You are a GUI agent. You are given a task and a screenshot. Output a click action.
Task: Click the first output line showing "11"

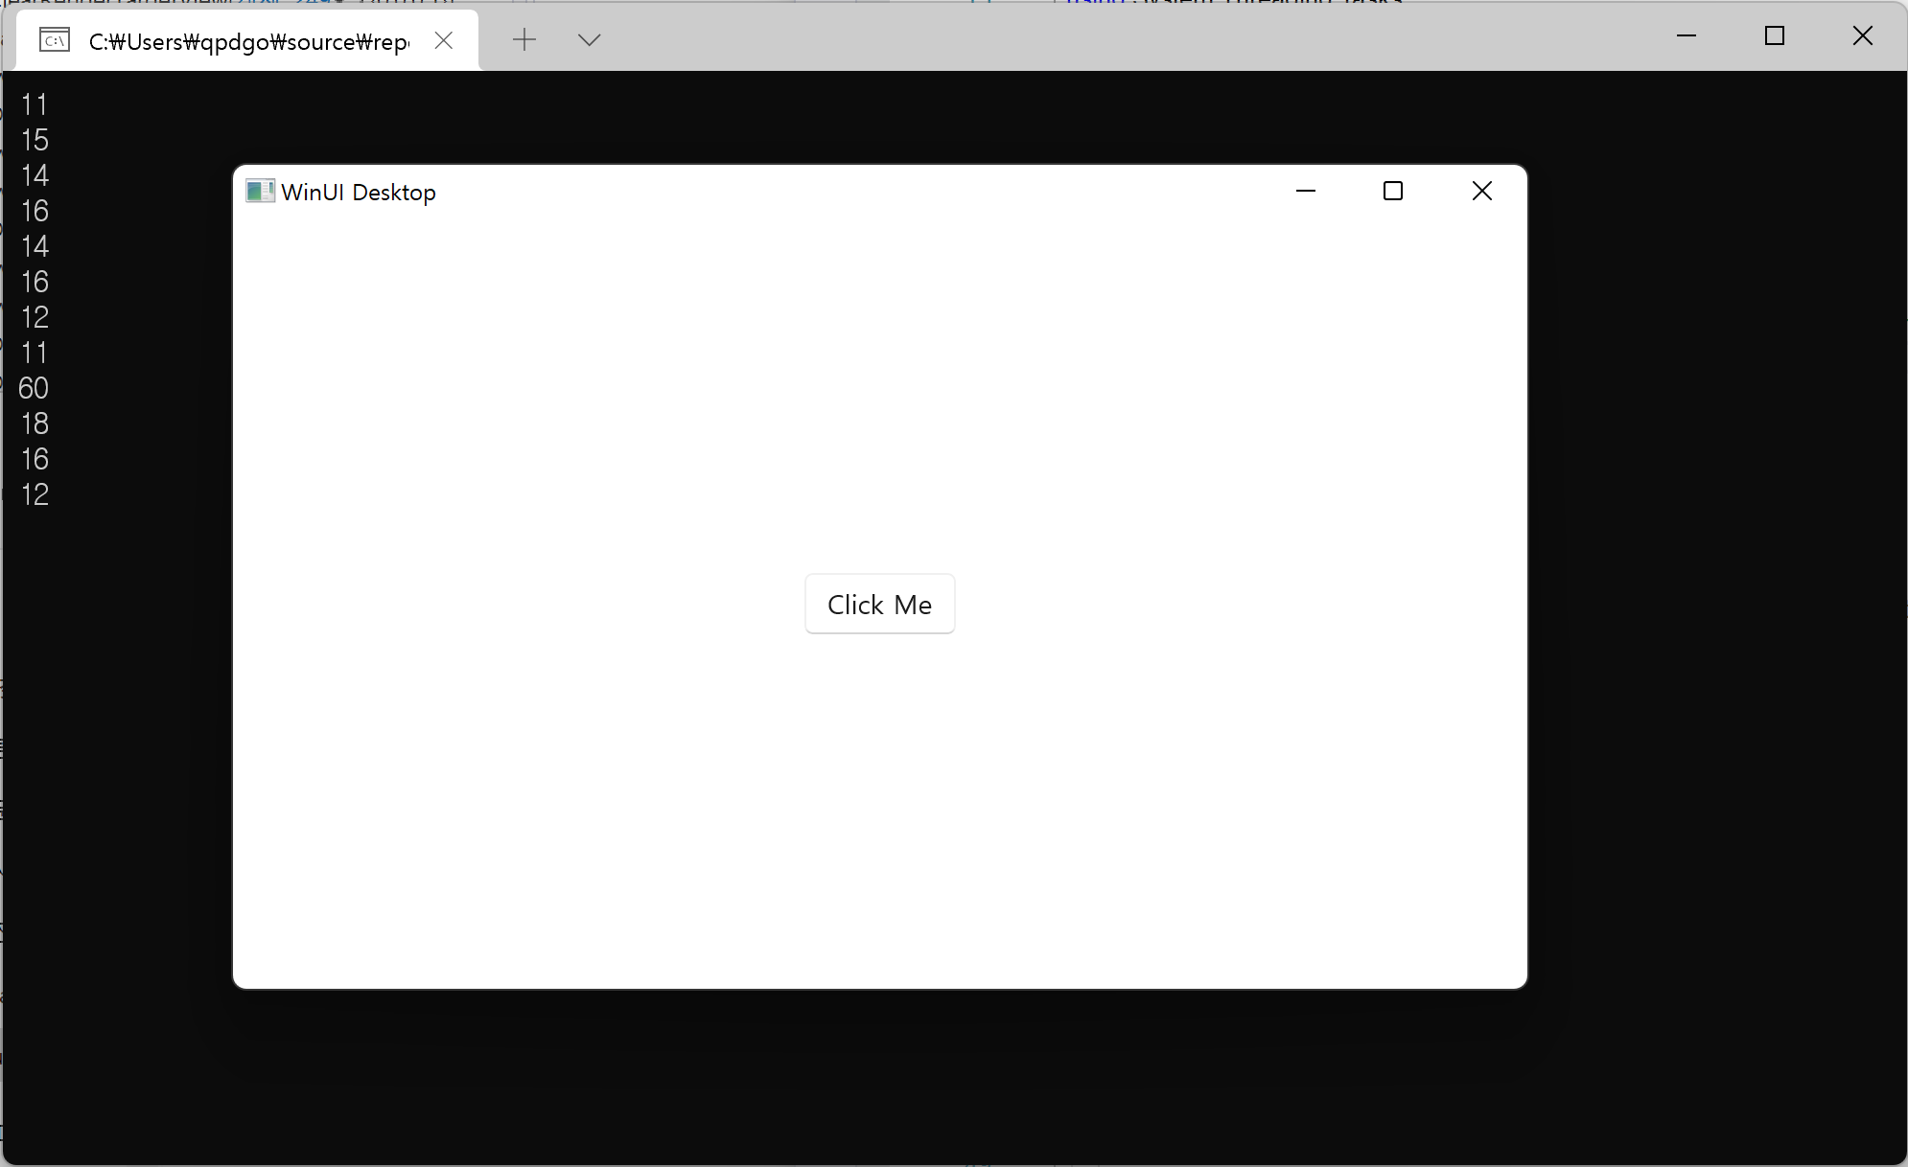coord(34,105)
